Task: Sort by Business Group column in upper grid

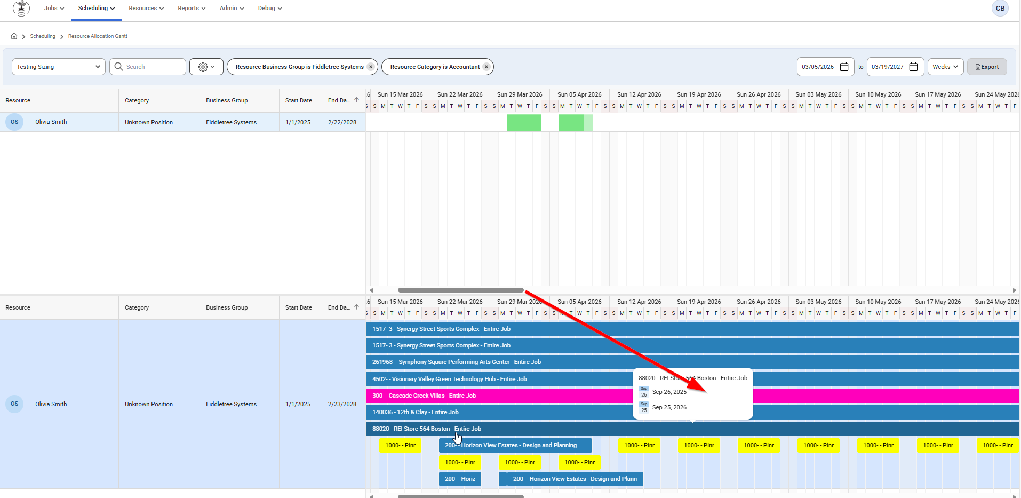Action: (239, 100)
